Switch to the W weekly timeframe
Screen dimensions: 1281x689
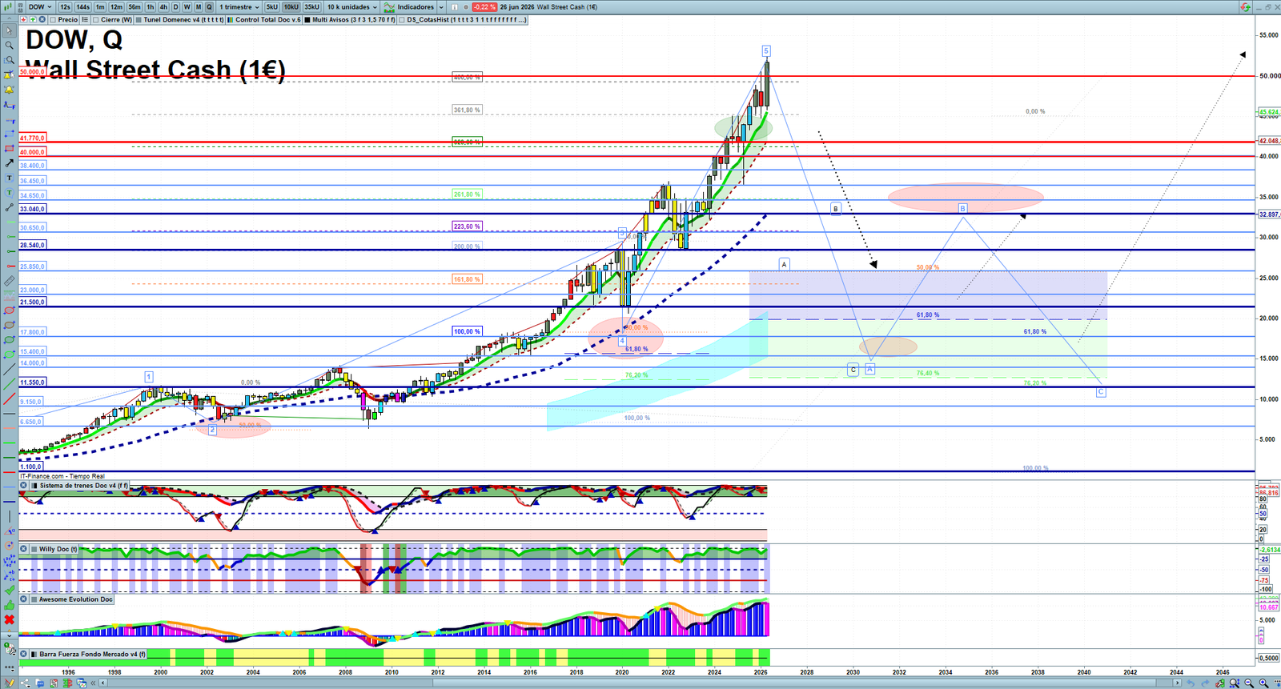(187, 6)
